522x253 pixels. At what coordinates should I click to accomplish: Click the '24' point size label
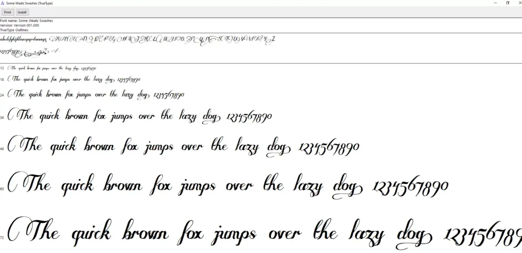pos(2,96)
